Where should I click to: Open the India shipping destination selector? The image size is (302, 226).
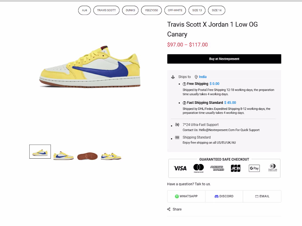[x=203, y=77]
